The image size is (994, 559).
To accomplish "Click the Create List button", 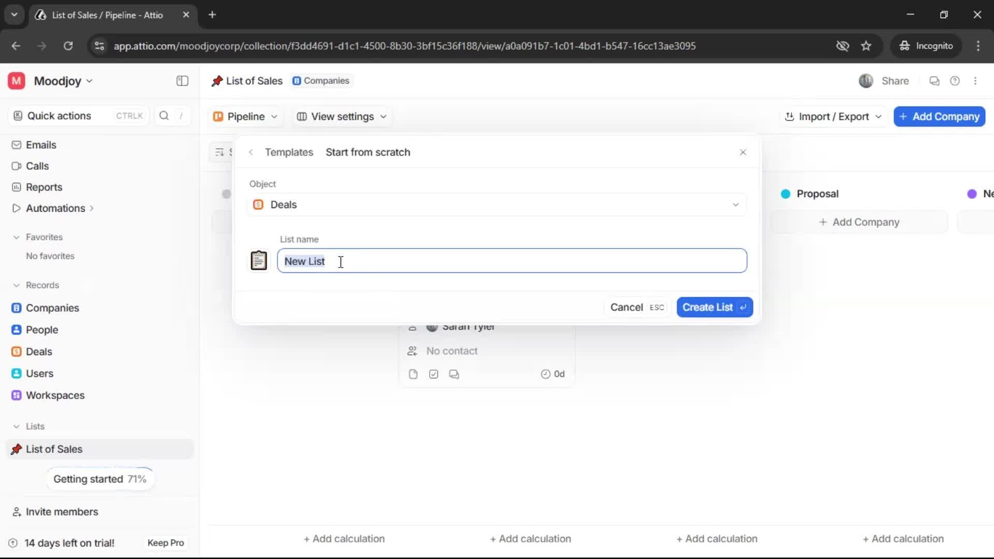I will pos(714,307).
